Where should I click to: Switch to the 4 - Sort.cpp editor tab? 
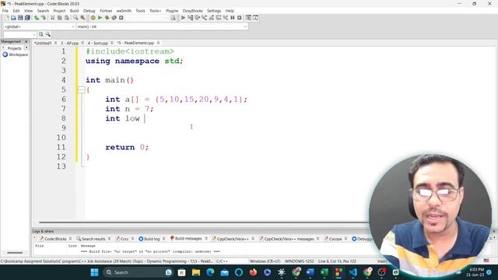[98, 43]
